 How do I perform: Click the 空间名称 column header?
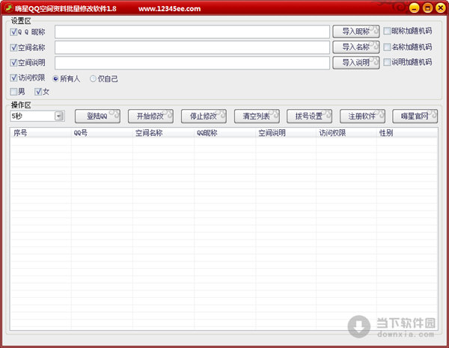[x=163, y=133]
